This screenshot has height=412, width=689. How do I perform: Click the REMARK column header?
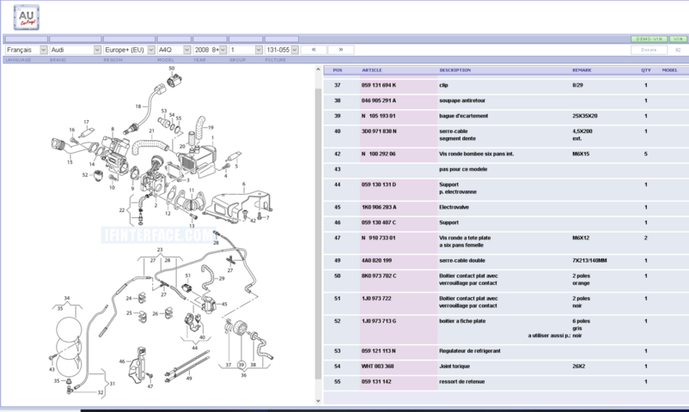click(582, 70)
